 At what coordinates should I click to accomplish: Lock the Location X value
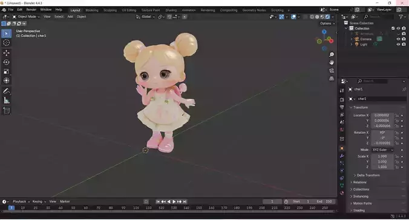tap(397, 115)
